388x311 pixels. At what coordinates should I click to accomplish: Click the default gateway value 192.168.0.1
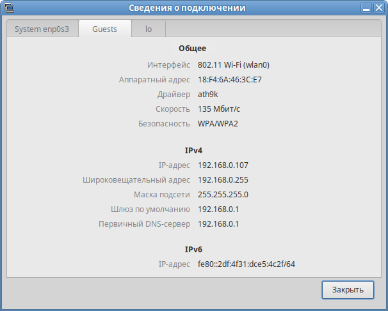tap(218, 209)
